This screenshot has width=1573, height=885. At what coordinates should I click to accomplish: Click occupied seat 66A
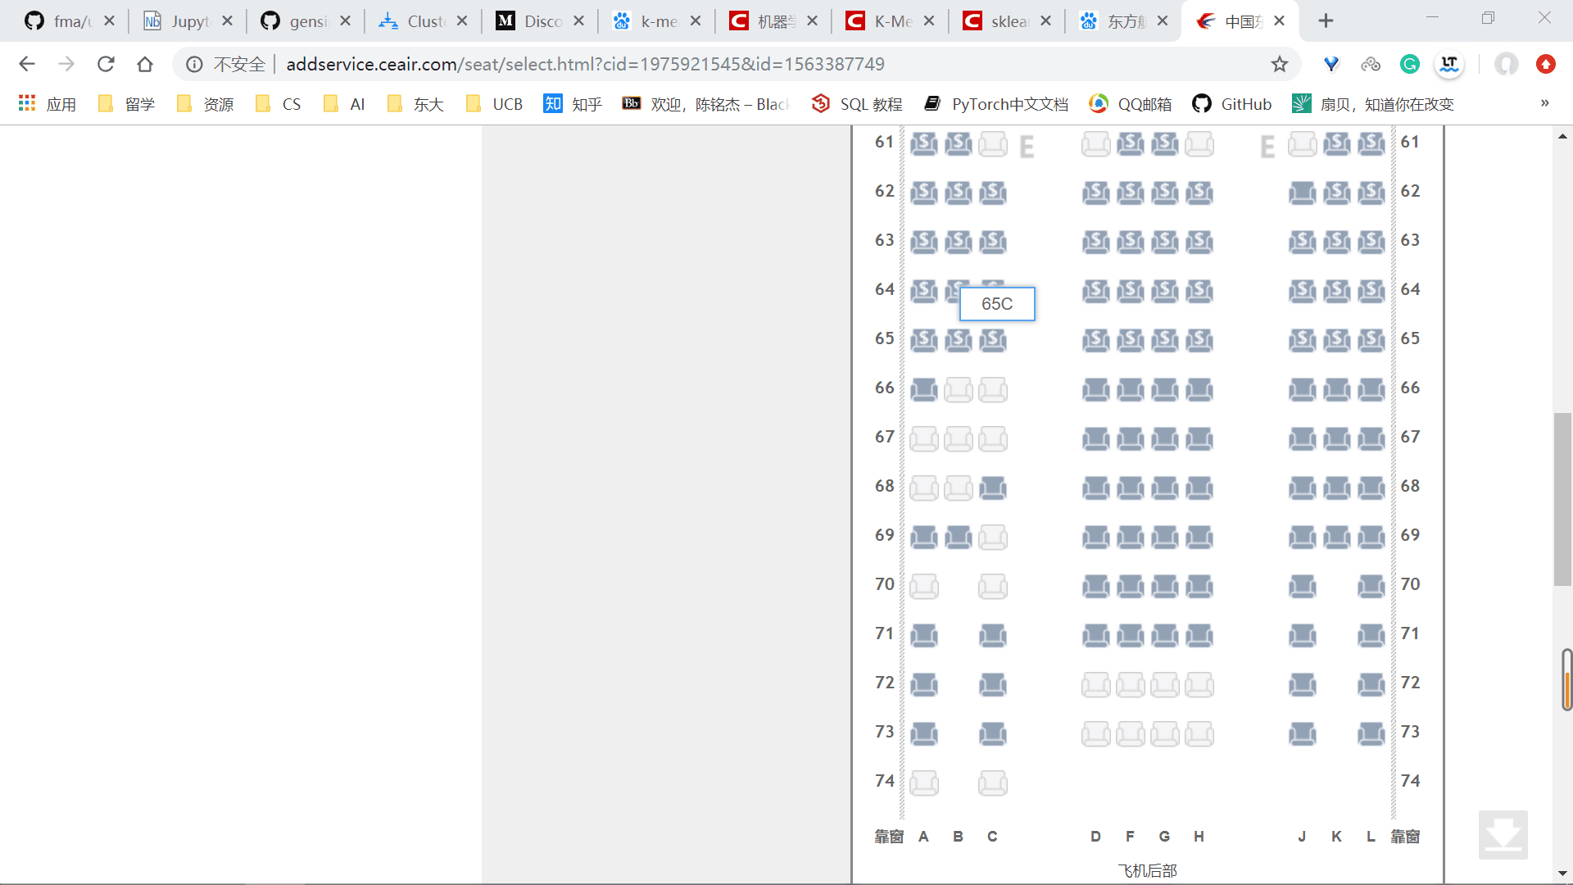pyautogui.click(x=923, y=390)
